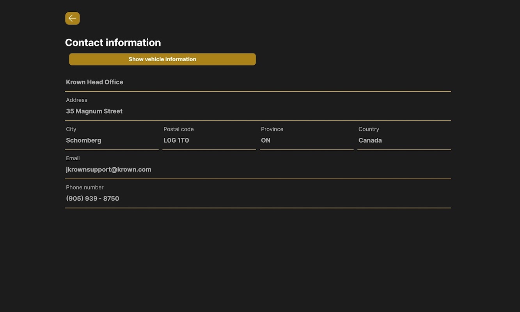
Task: Go back using the arrow icon
Action: coord(73,18)
